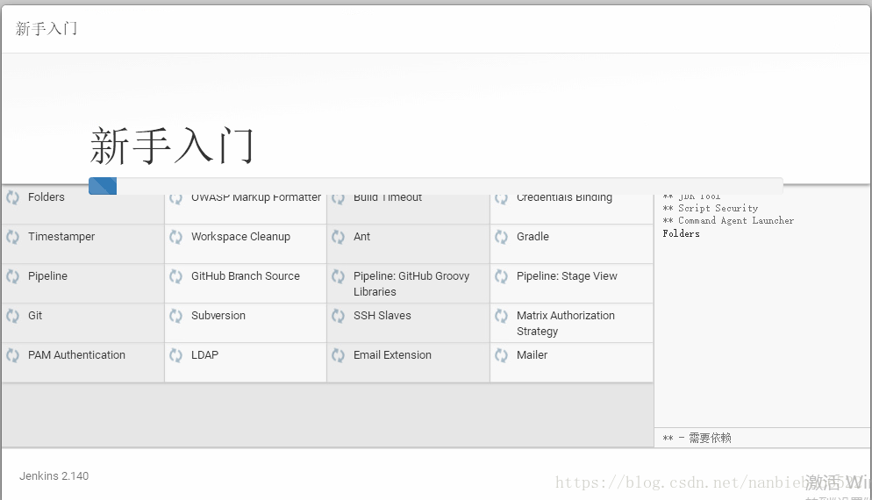Select the Gradle plugin name

[x=532, y=237]
